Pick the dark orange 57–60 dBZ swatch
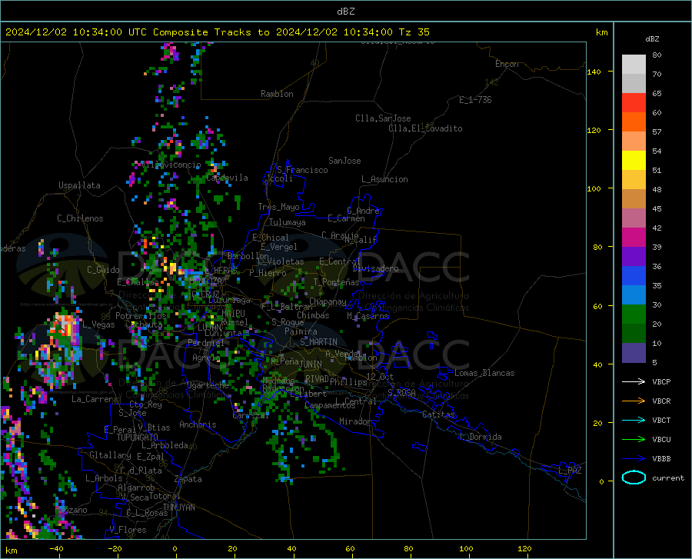The height and width of the screenshot is (559, 692). [634, 121]
